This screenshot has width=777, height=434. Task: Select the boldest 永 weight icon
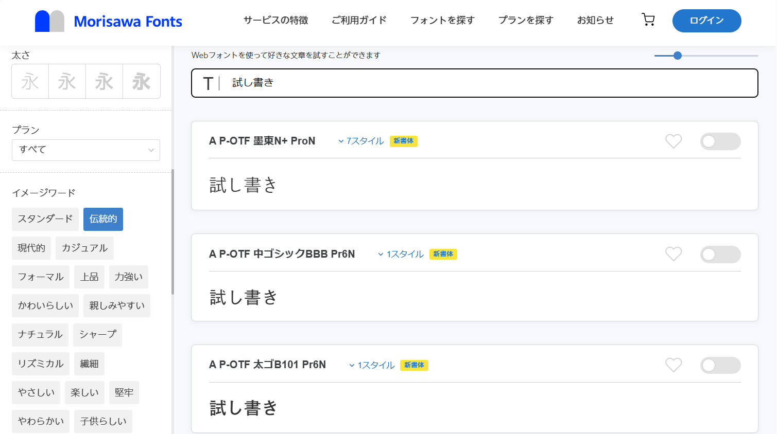[x=141, y=81]
